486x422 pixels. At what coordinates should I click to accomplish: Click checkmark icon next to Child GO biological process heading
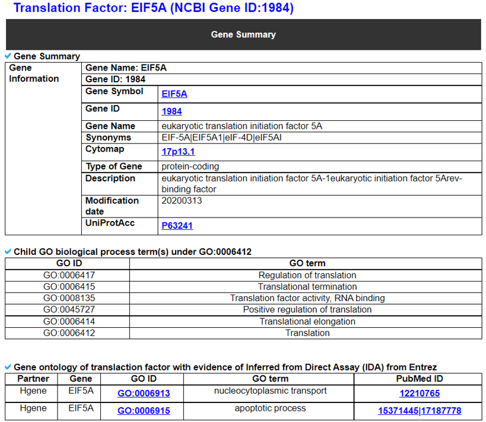click(x=8, y=251)
